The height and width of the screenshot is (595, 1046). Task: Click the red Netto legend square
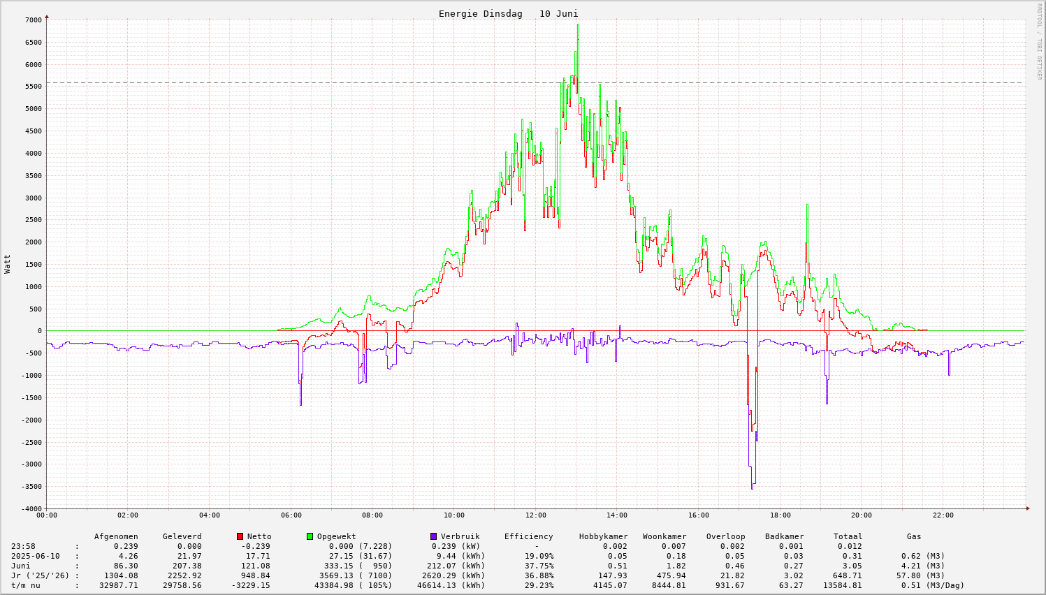coord(240,536)
